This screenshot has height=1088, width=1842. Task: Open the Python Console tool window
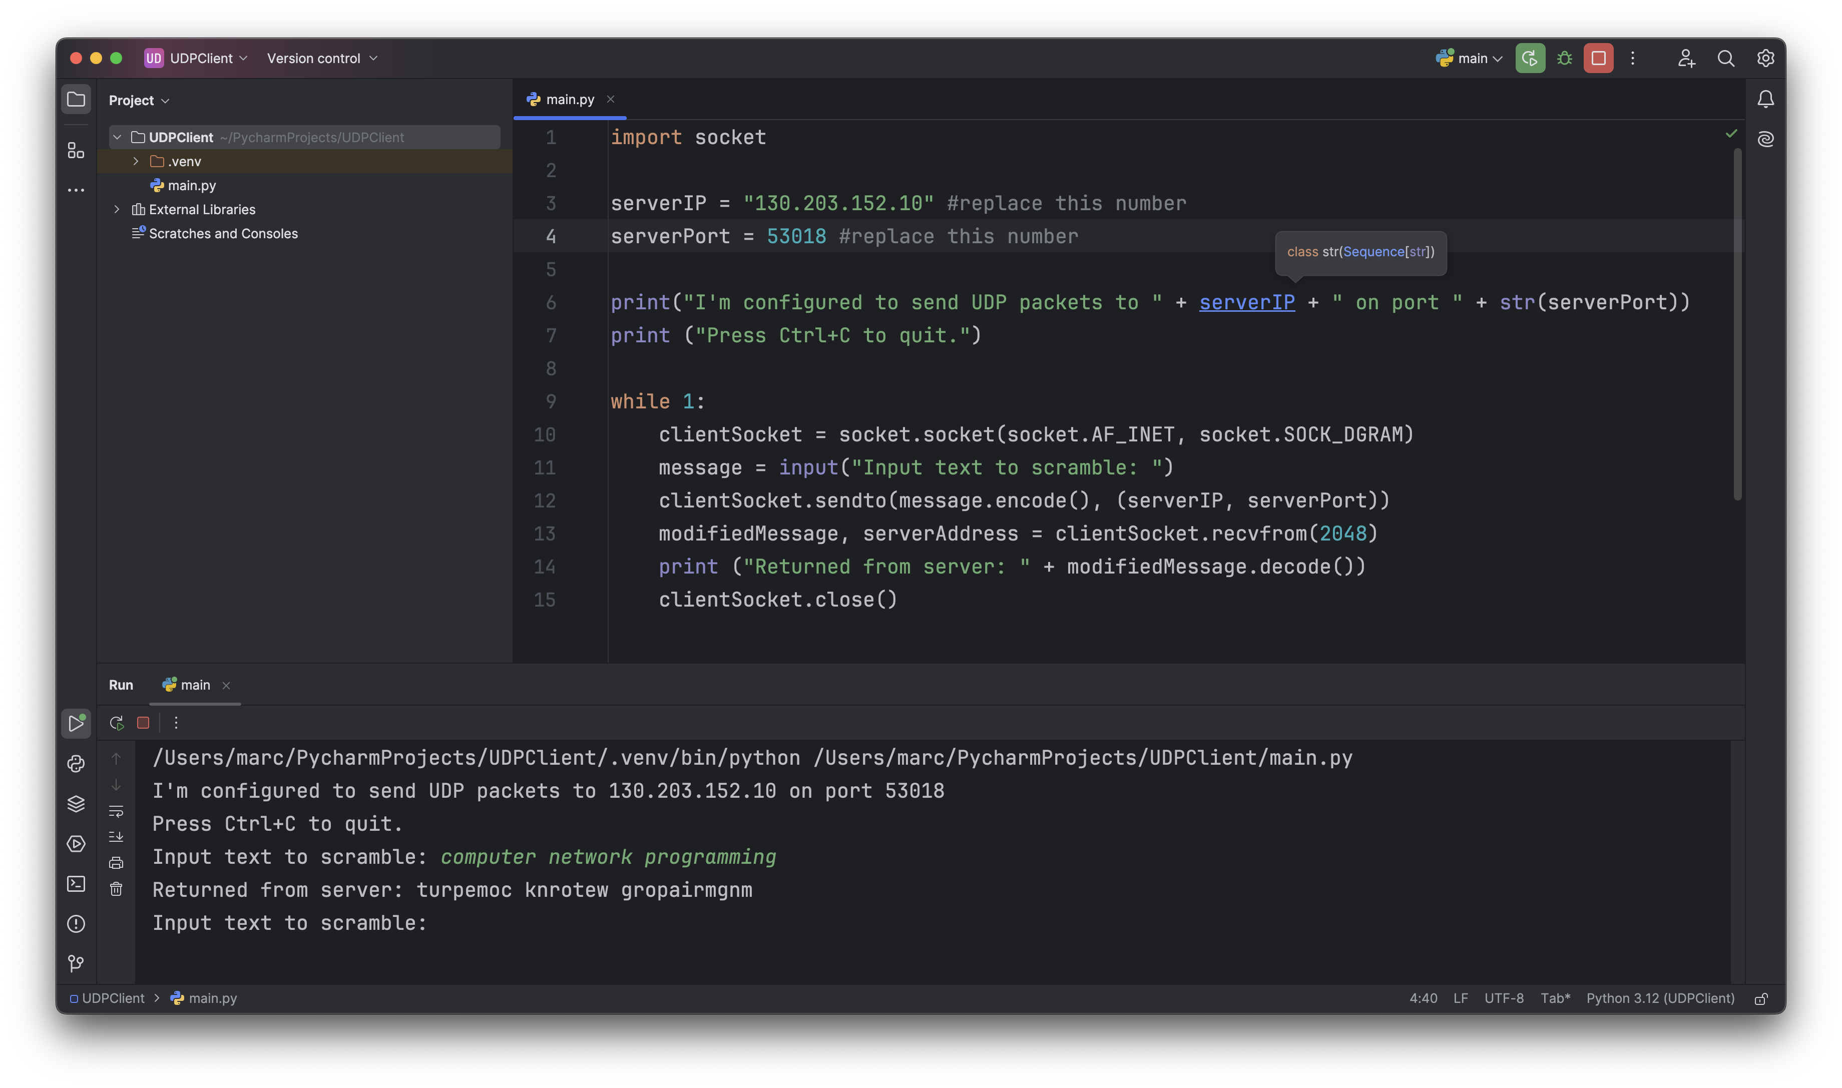(76, 764)
